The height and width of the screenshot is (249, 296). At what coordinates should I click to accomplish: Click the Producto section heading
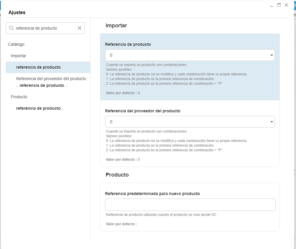(117, 175)
